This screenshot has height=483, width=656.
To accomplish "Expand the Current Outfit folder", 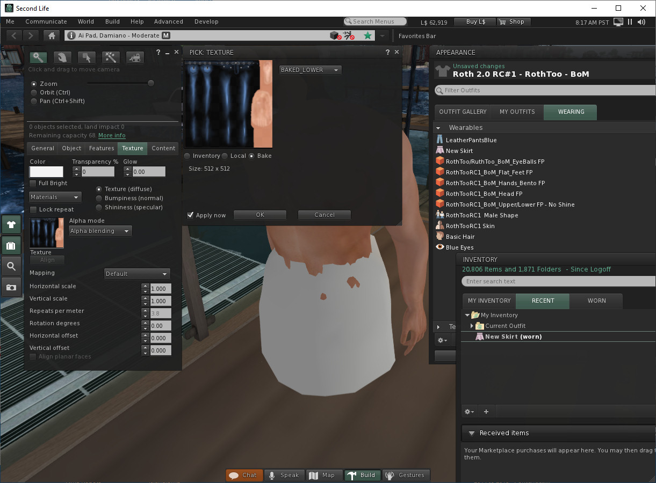I will point(472,326).
